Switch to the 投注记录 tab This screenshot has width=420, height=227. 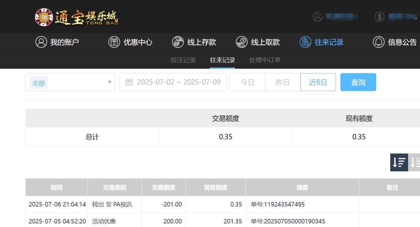click(x=183, y=60)
